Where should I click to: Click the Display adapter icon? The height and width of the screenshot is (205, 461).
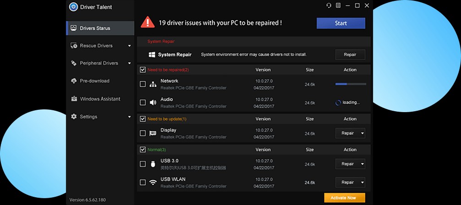(x=153, y=134)
